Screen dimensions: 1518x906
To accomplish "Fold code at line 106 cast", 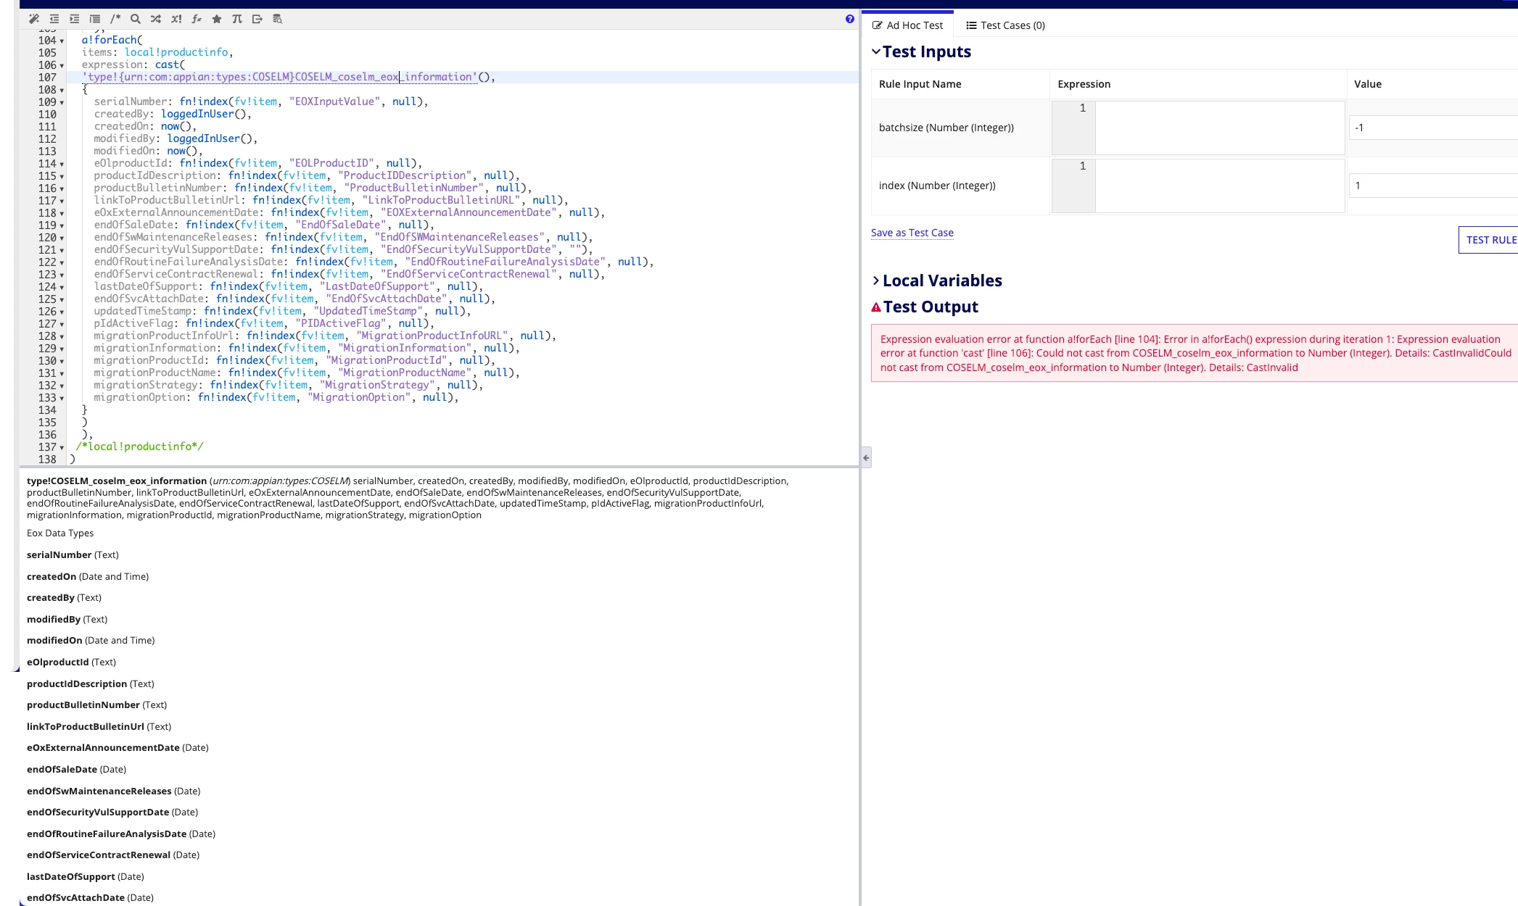I will [x=62, y=65].
